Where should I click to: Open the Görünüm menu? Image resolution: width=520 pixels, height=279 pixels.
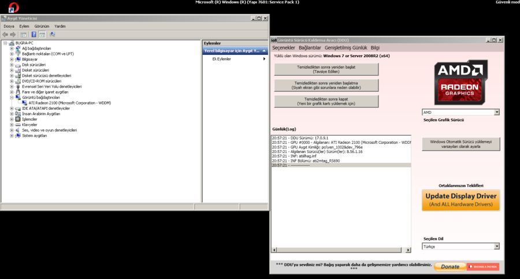pyautogui.click(x=42, y=26)
